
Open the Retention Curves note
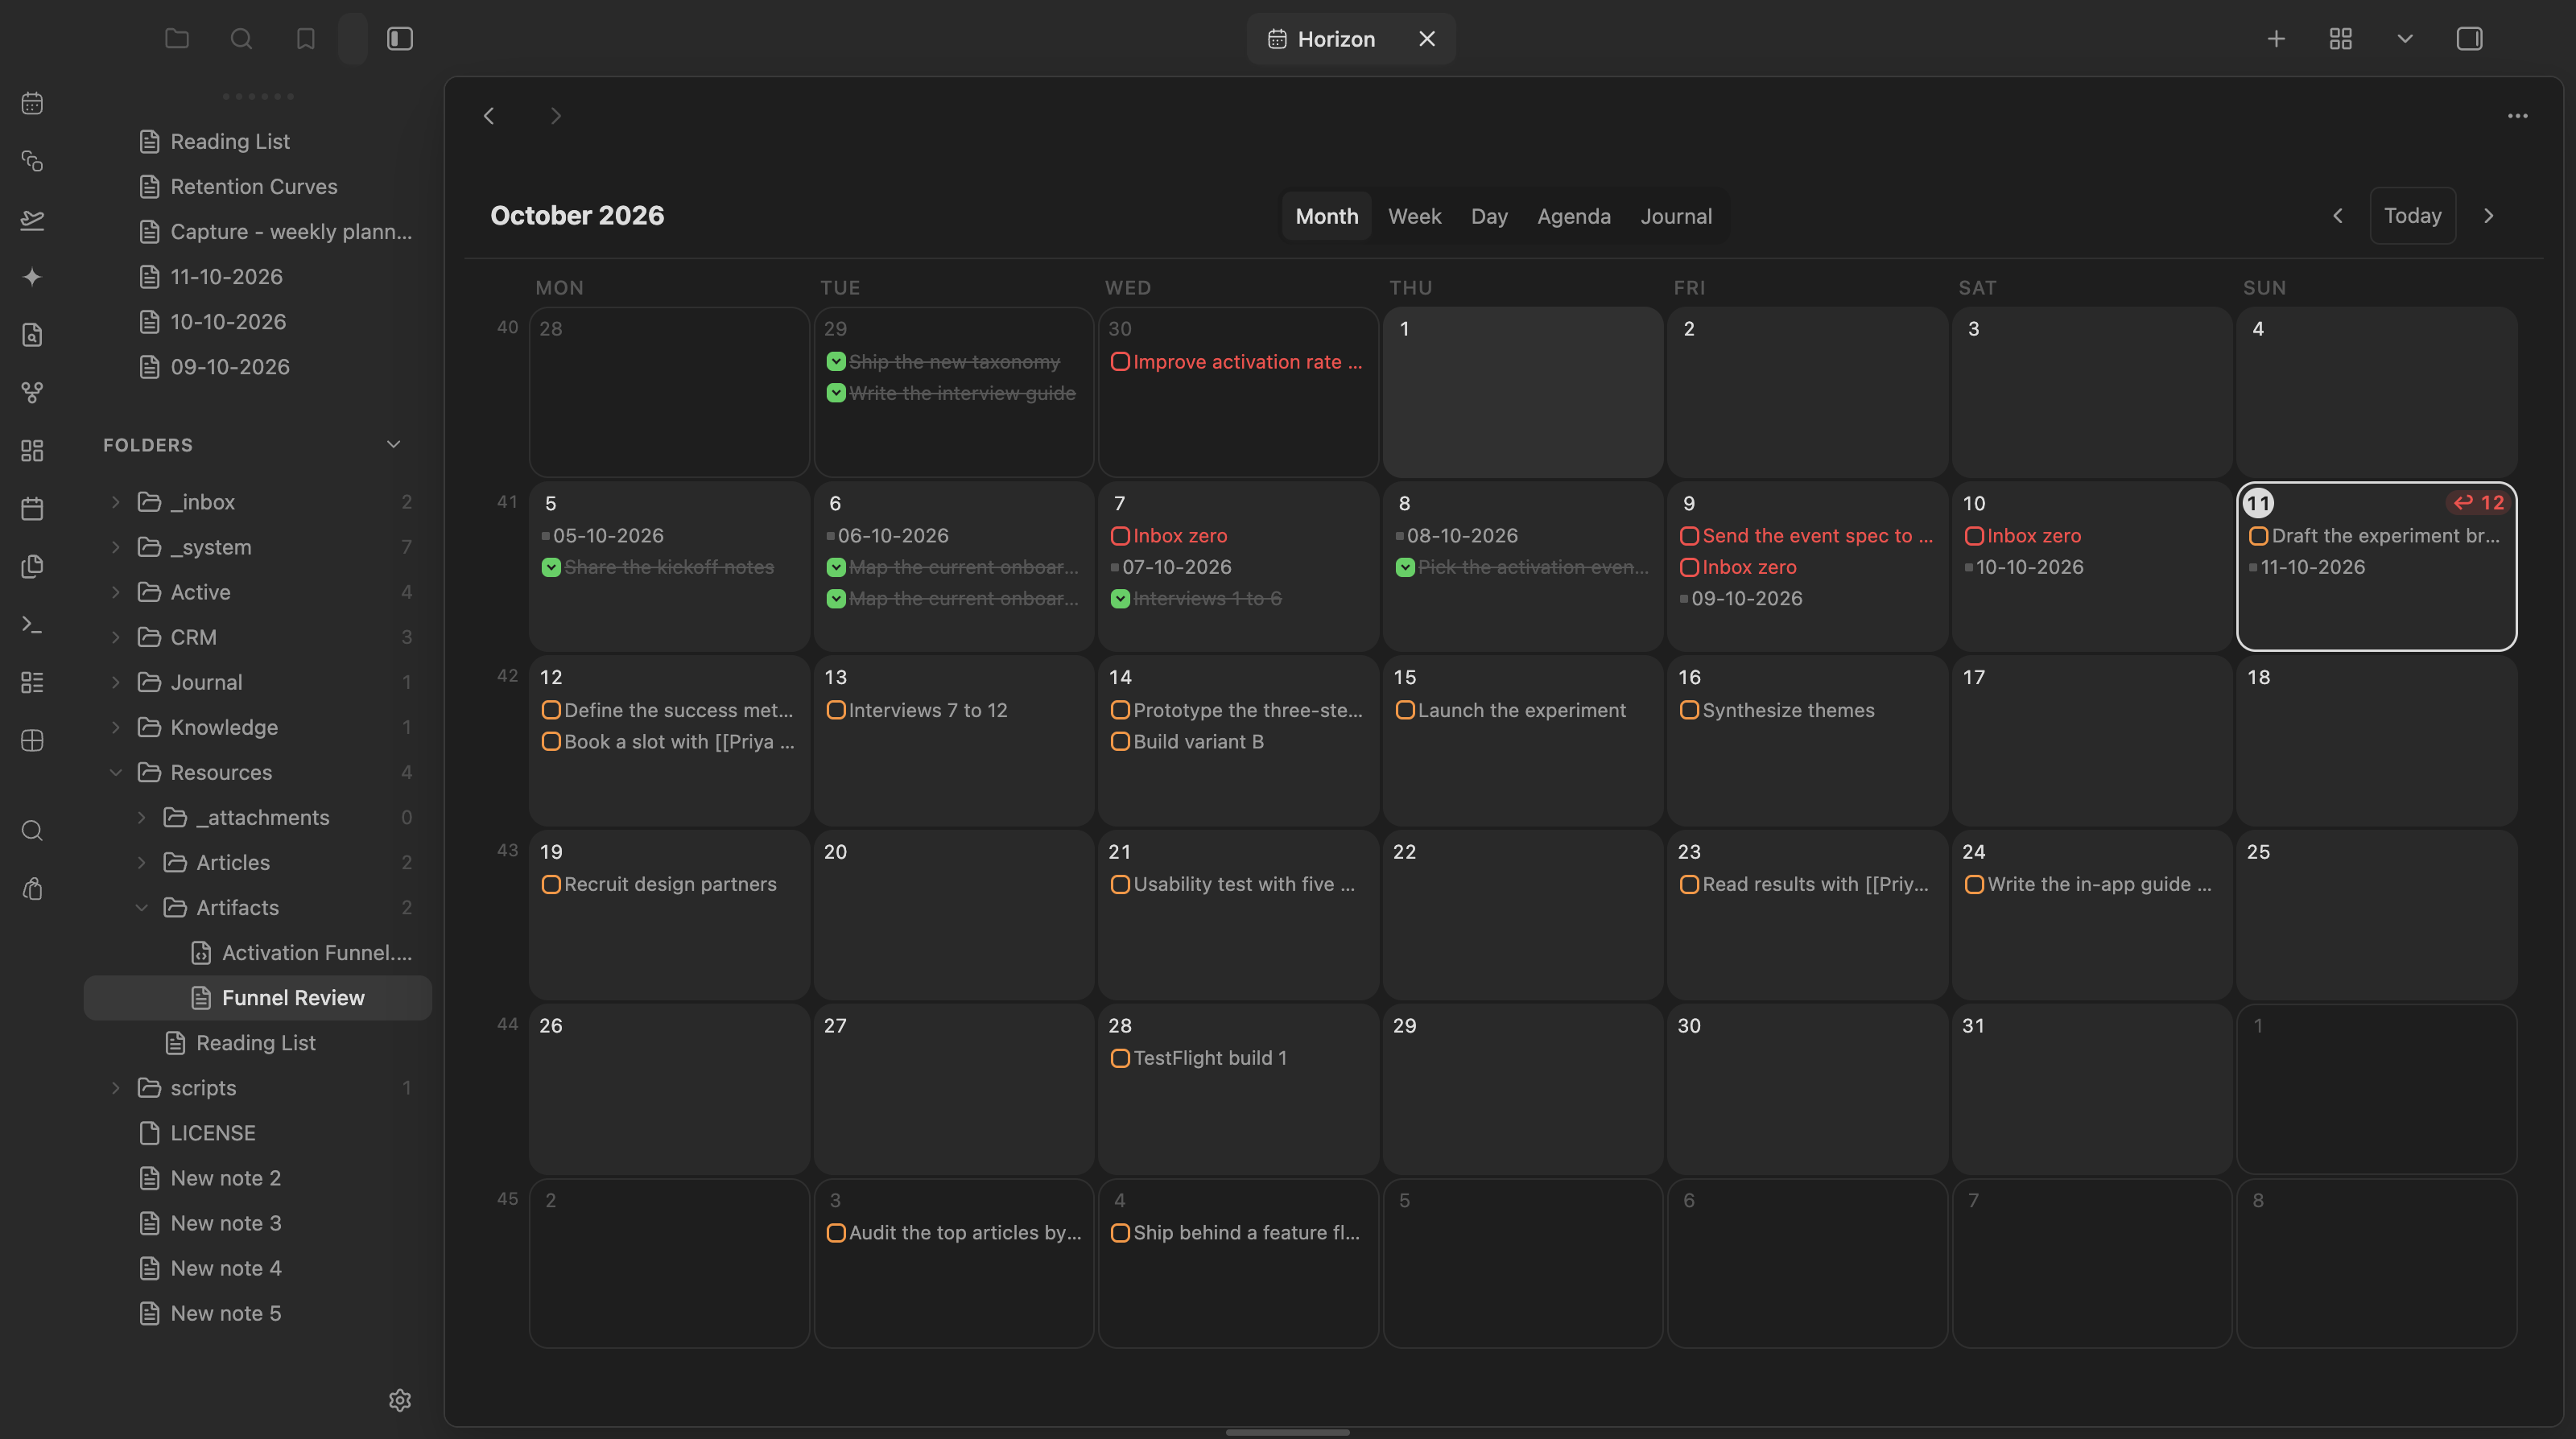254,187
